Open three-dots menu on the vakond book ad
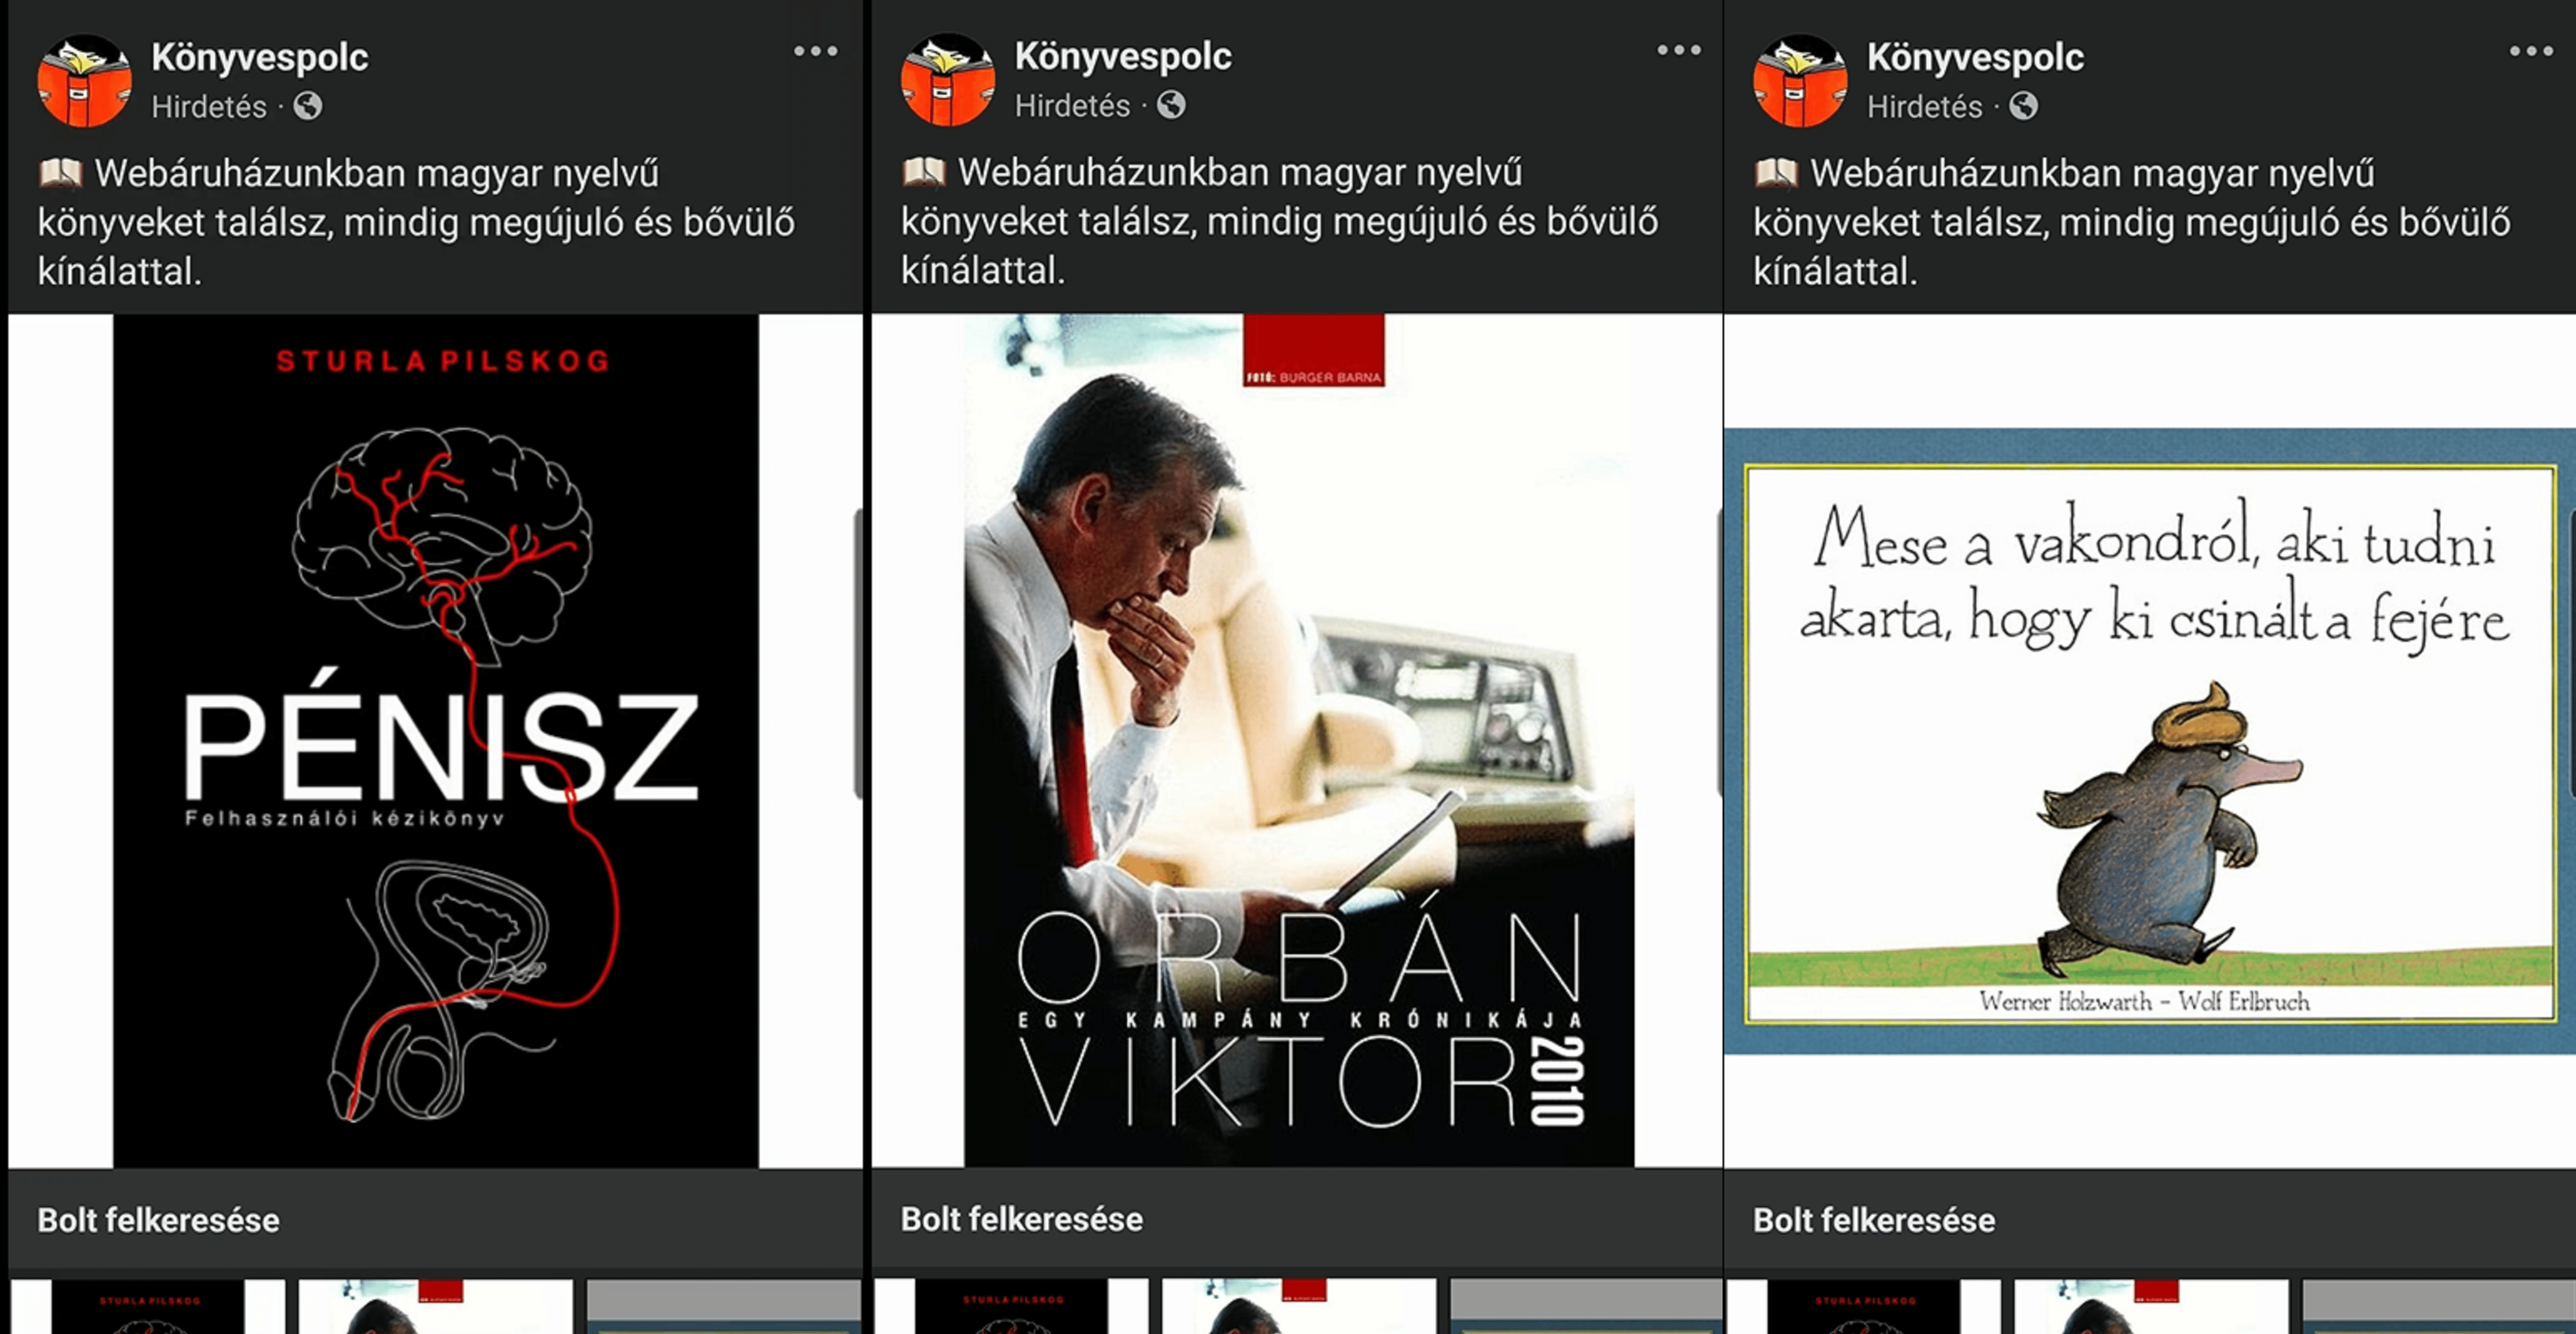The image size is (2576, 1334). (x=2531, y=51)
